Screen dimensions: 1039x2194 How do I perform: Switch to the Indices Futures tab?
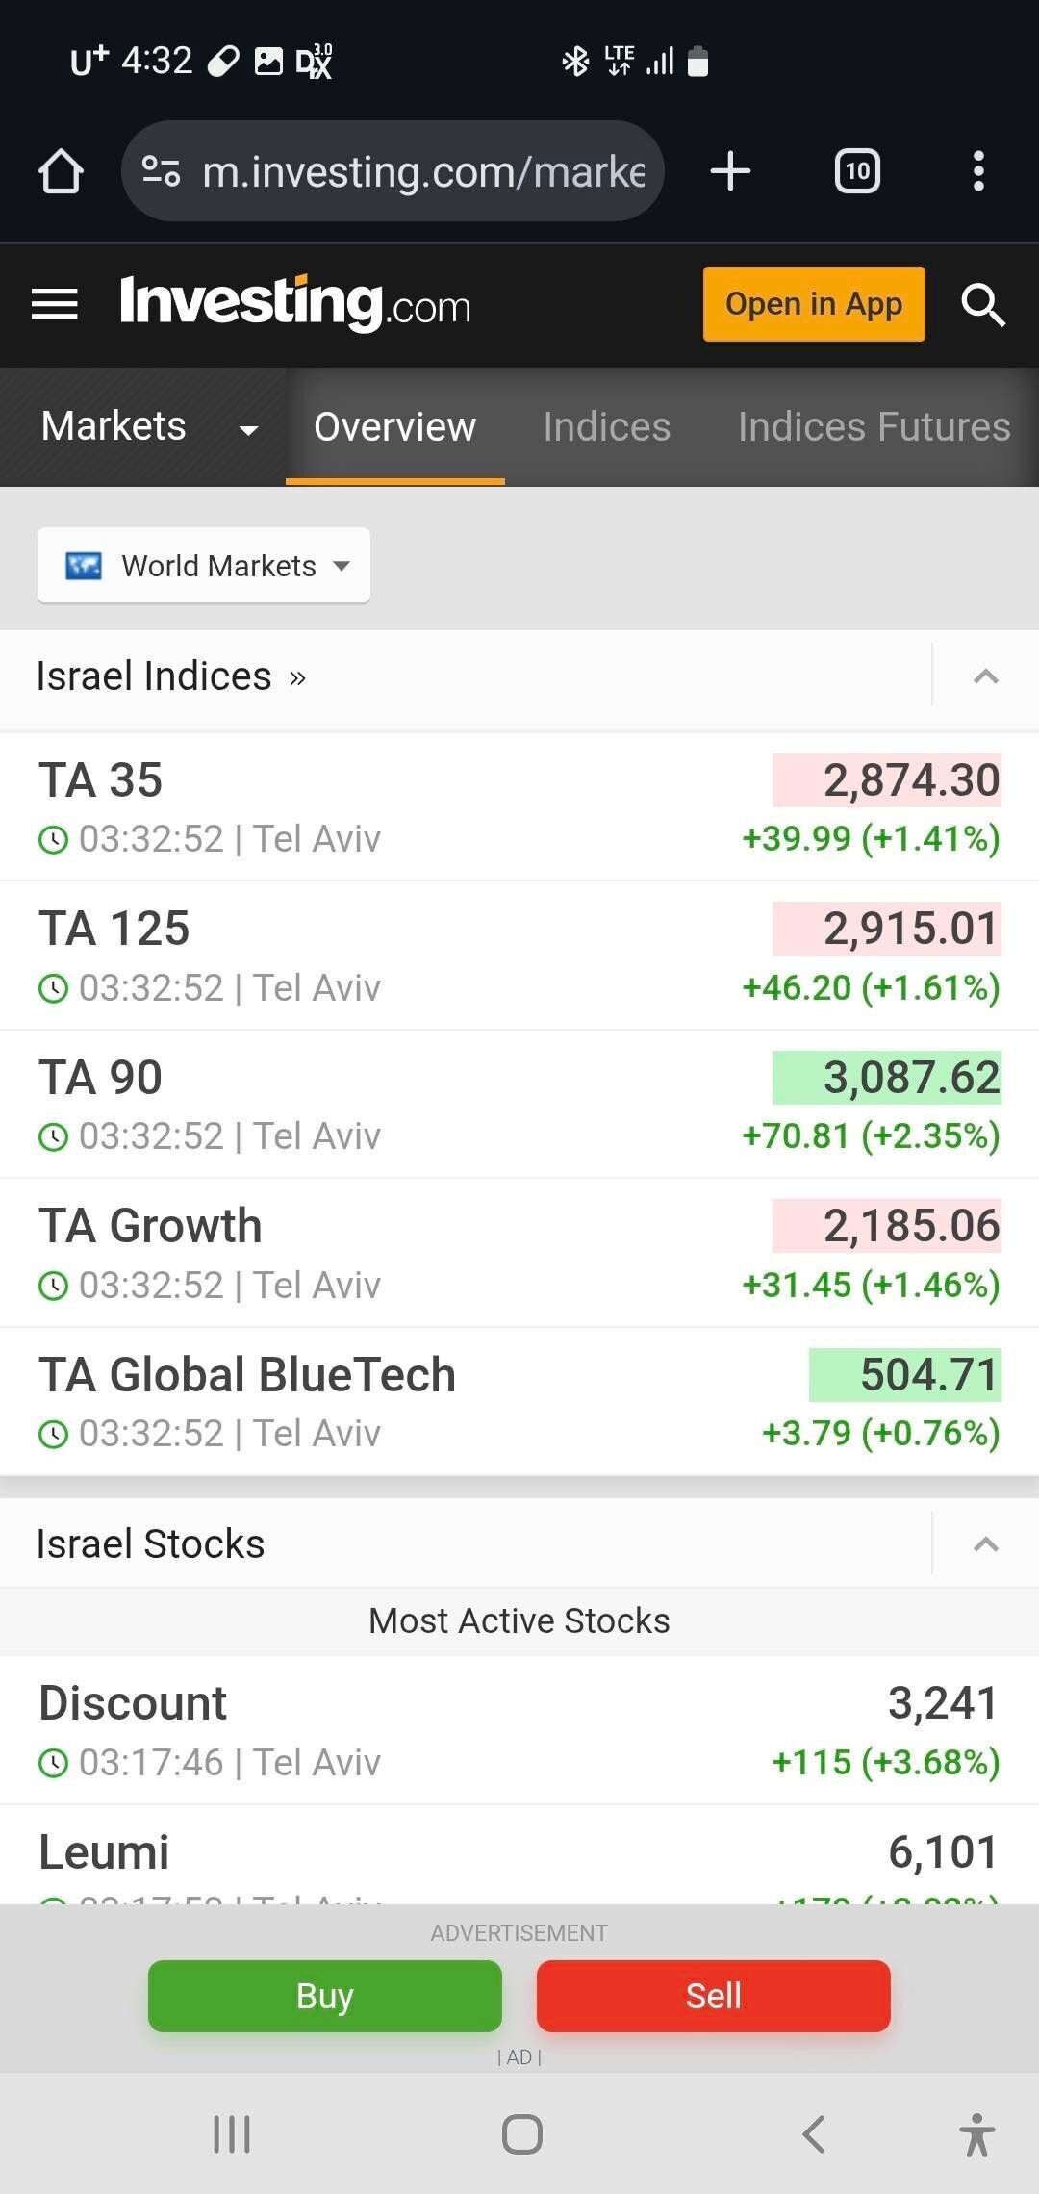pos(874,427)
